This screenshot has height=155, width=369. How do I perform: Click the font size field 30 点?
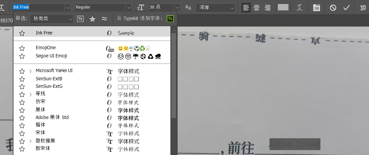pos(162,7)
